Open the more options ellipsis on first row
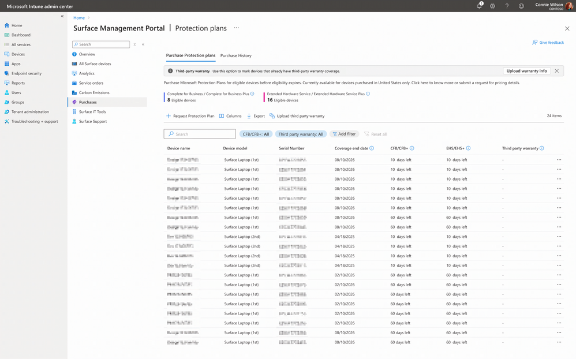This screenshot has width=576, height=359. tap(559, 160)
